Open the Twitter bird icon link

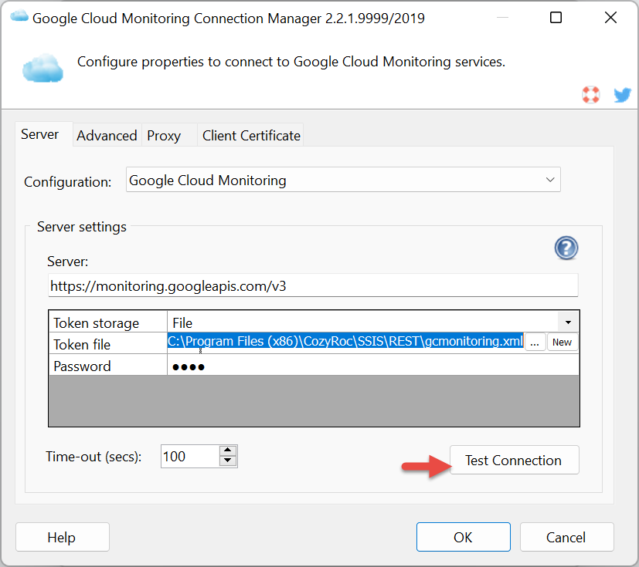point(622,95)
